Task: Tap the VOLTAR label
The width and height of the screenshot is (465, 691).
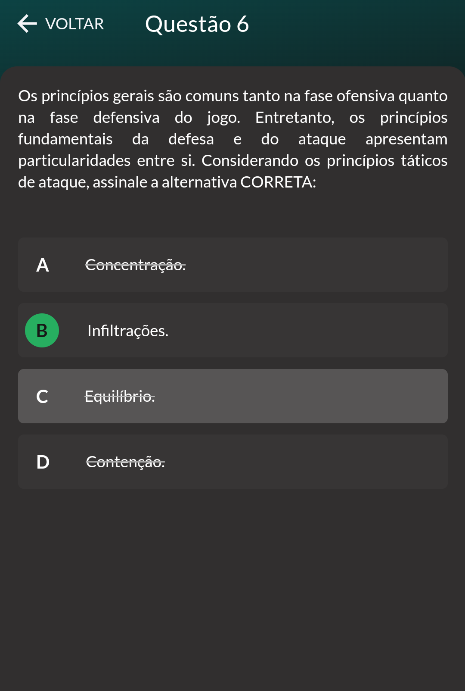Action: pos(74,24)
